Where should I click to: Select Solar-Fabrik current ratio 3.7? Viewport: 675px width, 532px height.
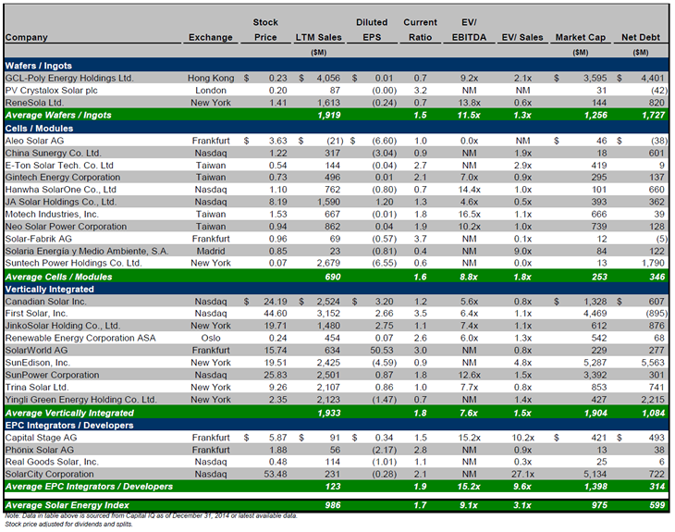[420, 239]
